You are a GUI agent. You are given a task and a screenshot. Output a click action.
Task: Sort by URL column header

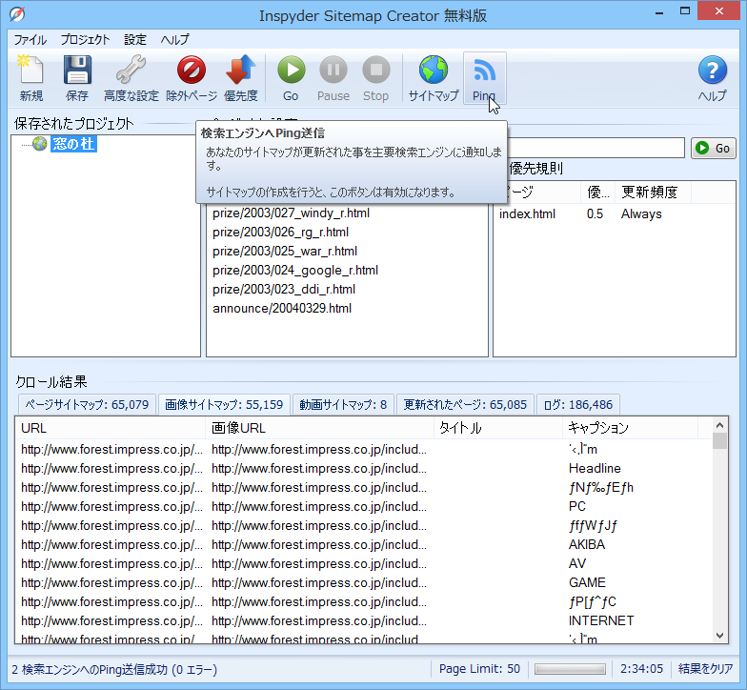[111, 428]
